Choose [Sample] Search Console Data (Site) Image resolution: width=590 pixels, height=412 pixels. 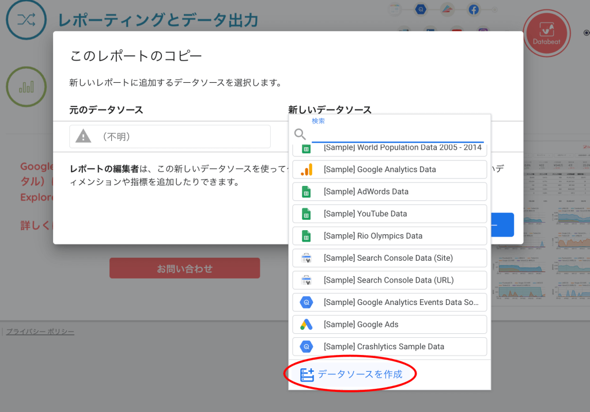click(x=389, y=258)
